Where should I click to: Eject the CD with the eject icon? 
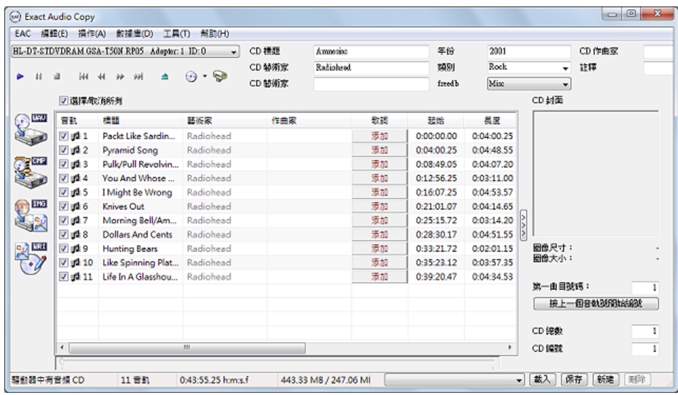(164, 76)
